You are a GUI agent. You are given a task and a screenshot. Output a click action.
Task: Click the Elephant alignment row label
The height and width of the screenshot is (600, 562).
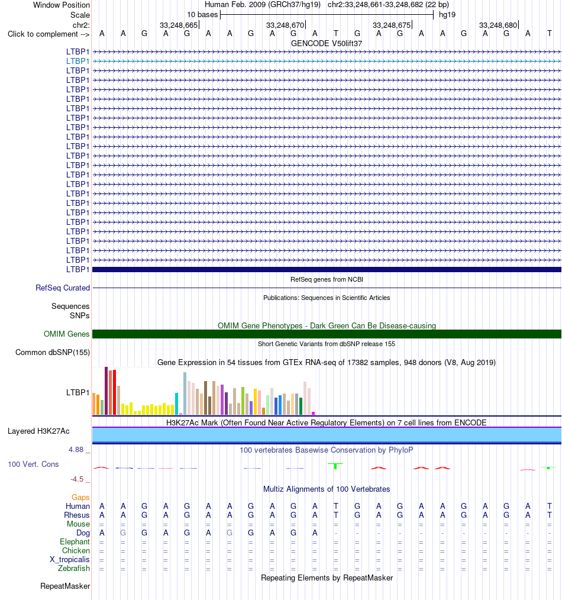pyautogui.click(x=75, y=542)
